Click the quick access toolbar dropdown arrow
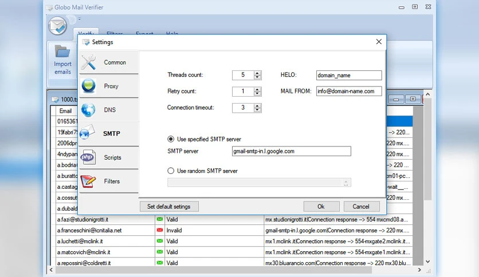The height and width of the screenshot is (277, 479). pyautogui.click(x=80, y=19)
